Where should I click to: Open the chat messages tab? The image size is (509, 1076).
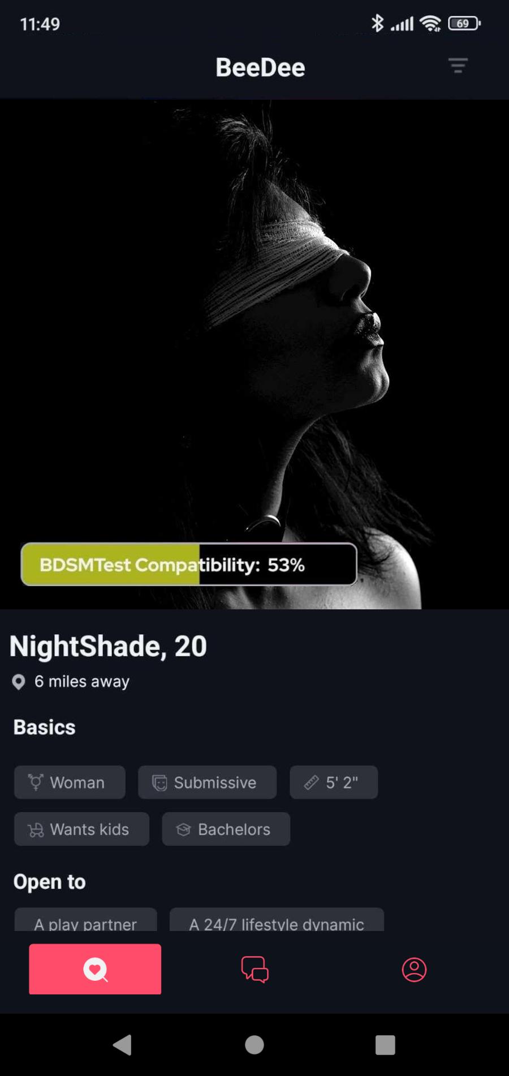click(255, 970)
